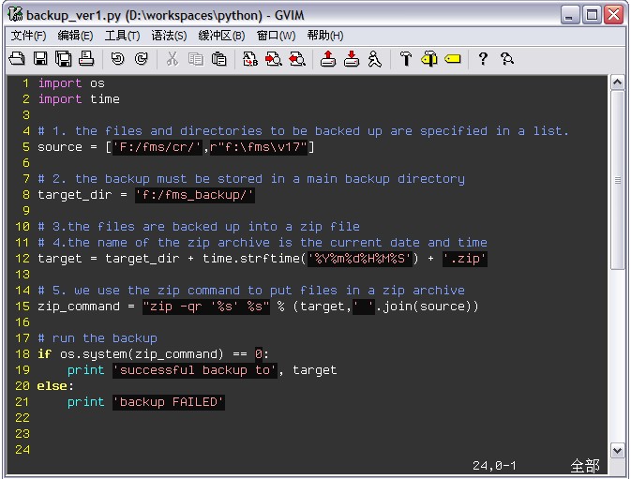Click the Search Help icon
The width and height of the screenshot is (631, 479).
[506, 59]
